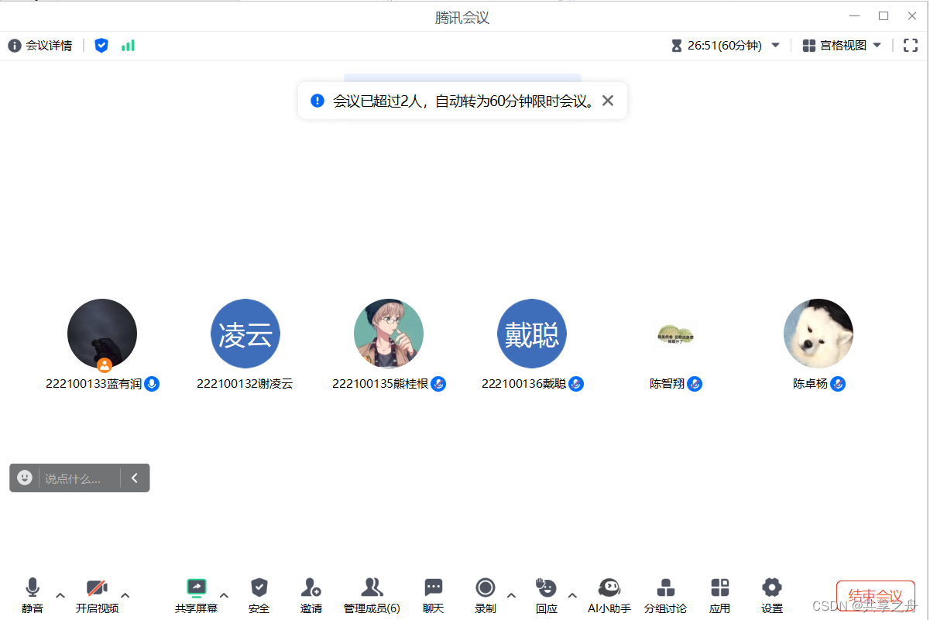The image size is (930, 620).
Task: Expand video options arrow next to 开启视频
Action: pos(125,595)
